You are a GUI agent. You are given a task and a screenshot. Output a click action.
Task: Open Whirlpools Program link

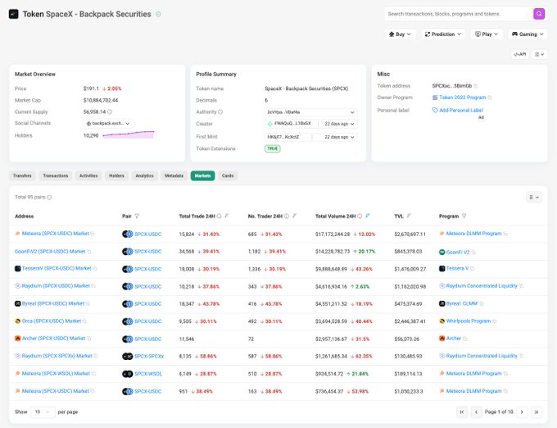[469, 321]
